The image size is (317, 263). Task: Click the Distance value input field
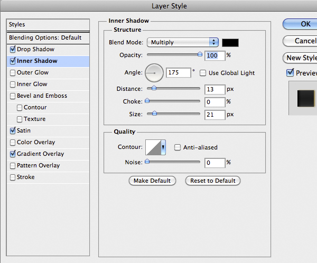(x=215, y=89)
